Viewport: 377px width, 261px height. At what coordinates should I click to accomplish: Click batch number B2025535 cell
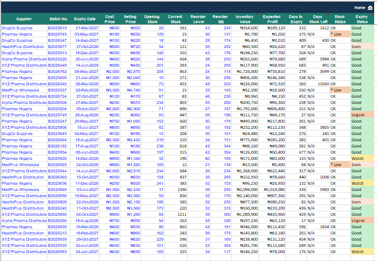(x=59, y=246)
